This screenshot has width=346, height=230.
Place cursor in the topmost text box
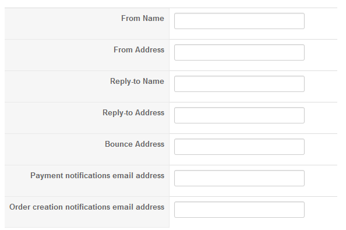click(x=239, y=21)
